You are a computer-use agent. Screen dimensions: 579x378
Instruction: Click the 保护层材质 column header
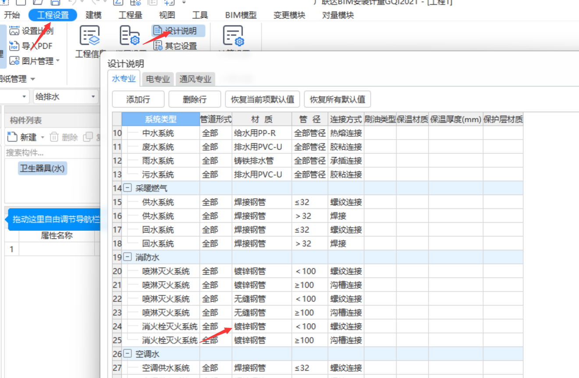(503, 119)
